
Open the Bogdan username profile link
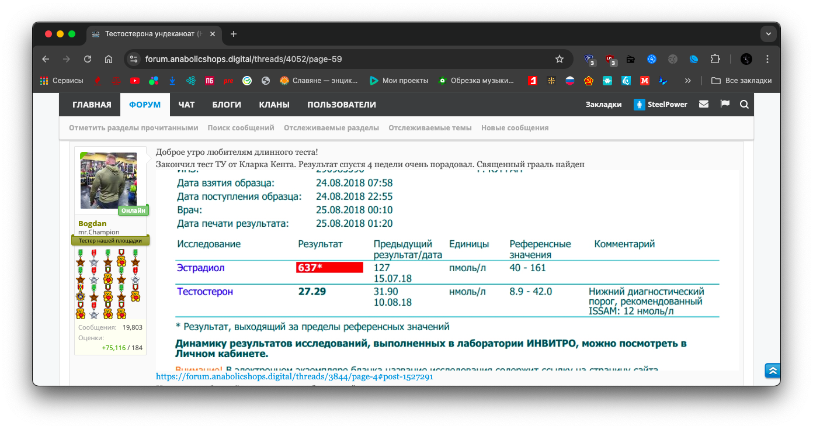click(92, 224)
